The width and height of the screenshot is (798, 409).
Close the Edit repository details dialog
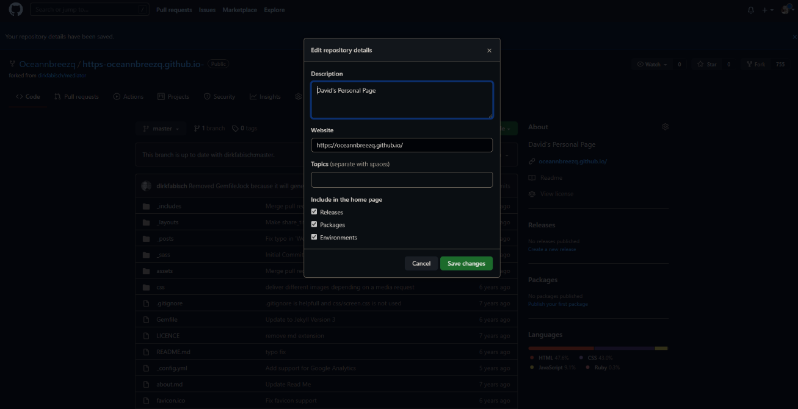(489, 51)
